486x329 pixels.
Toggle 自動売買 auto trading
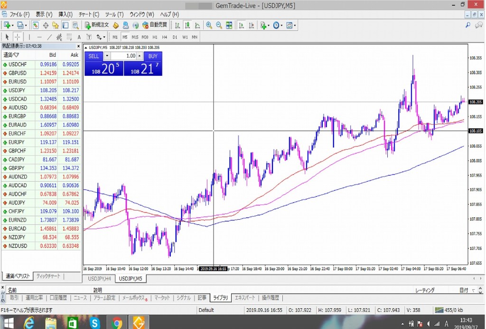point(155,25)
